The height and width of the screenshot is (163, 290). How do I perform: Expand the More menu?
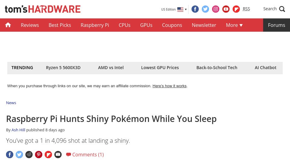[234, 25]
